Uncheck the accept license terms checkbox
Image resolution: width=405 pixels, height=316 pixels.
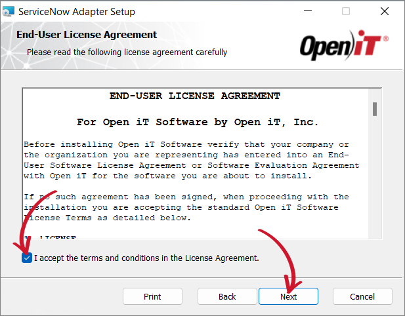click(x=27, y=258)
